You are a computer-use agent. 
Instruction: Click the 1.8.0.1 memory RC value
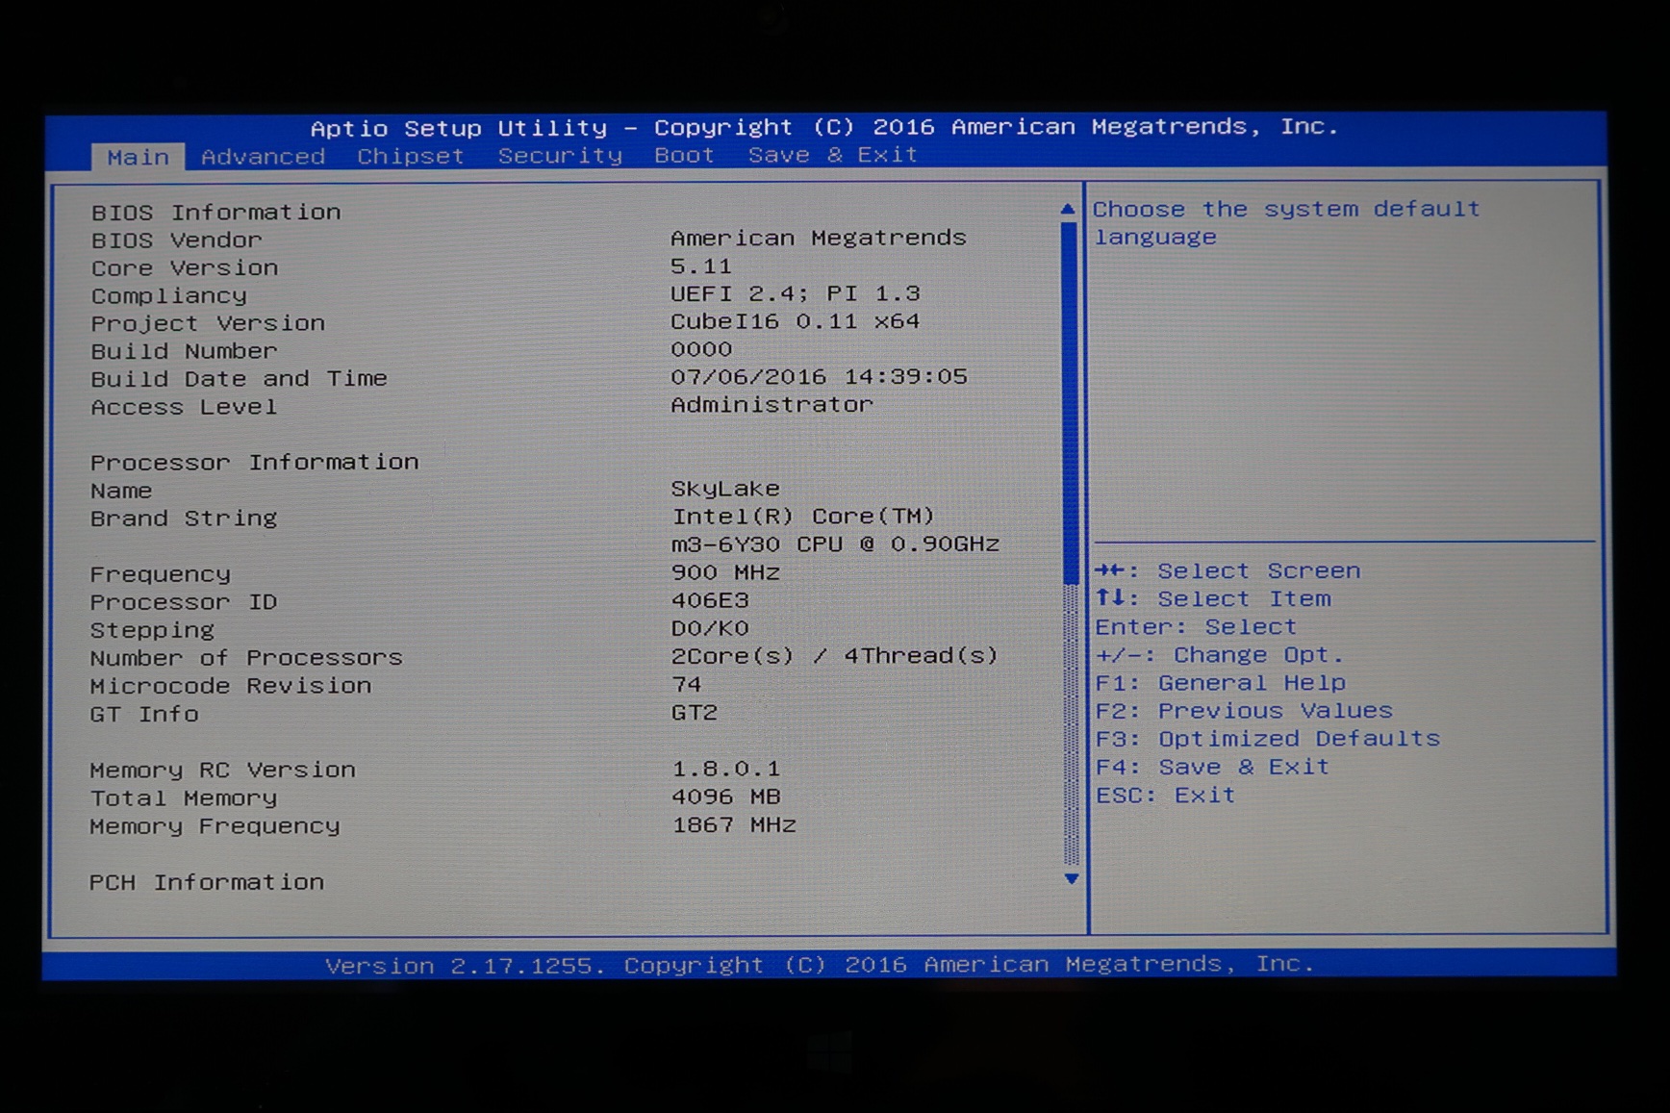point(725,769)
